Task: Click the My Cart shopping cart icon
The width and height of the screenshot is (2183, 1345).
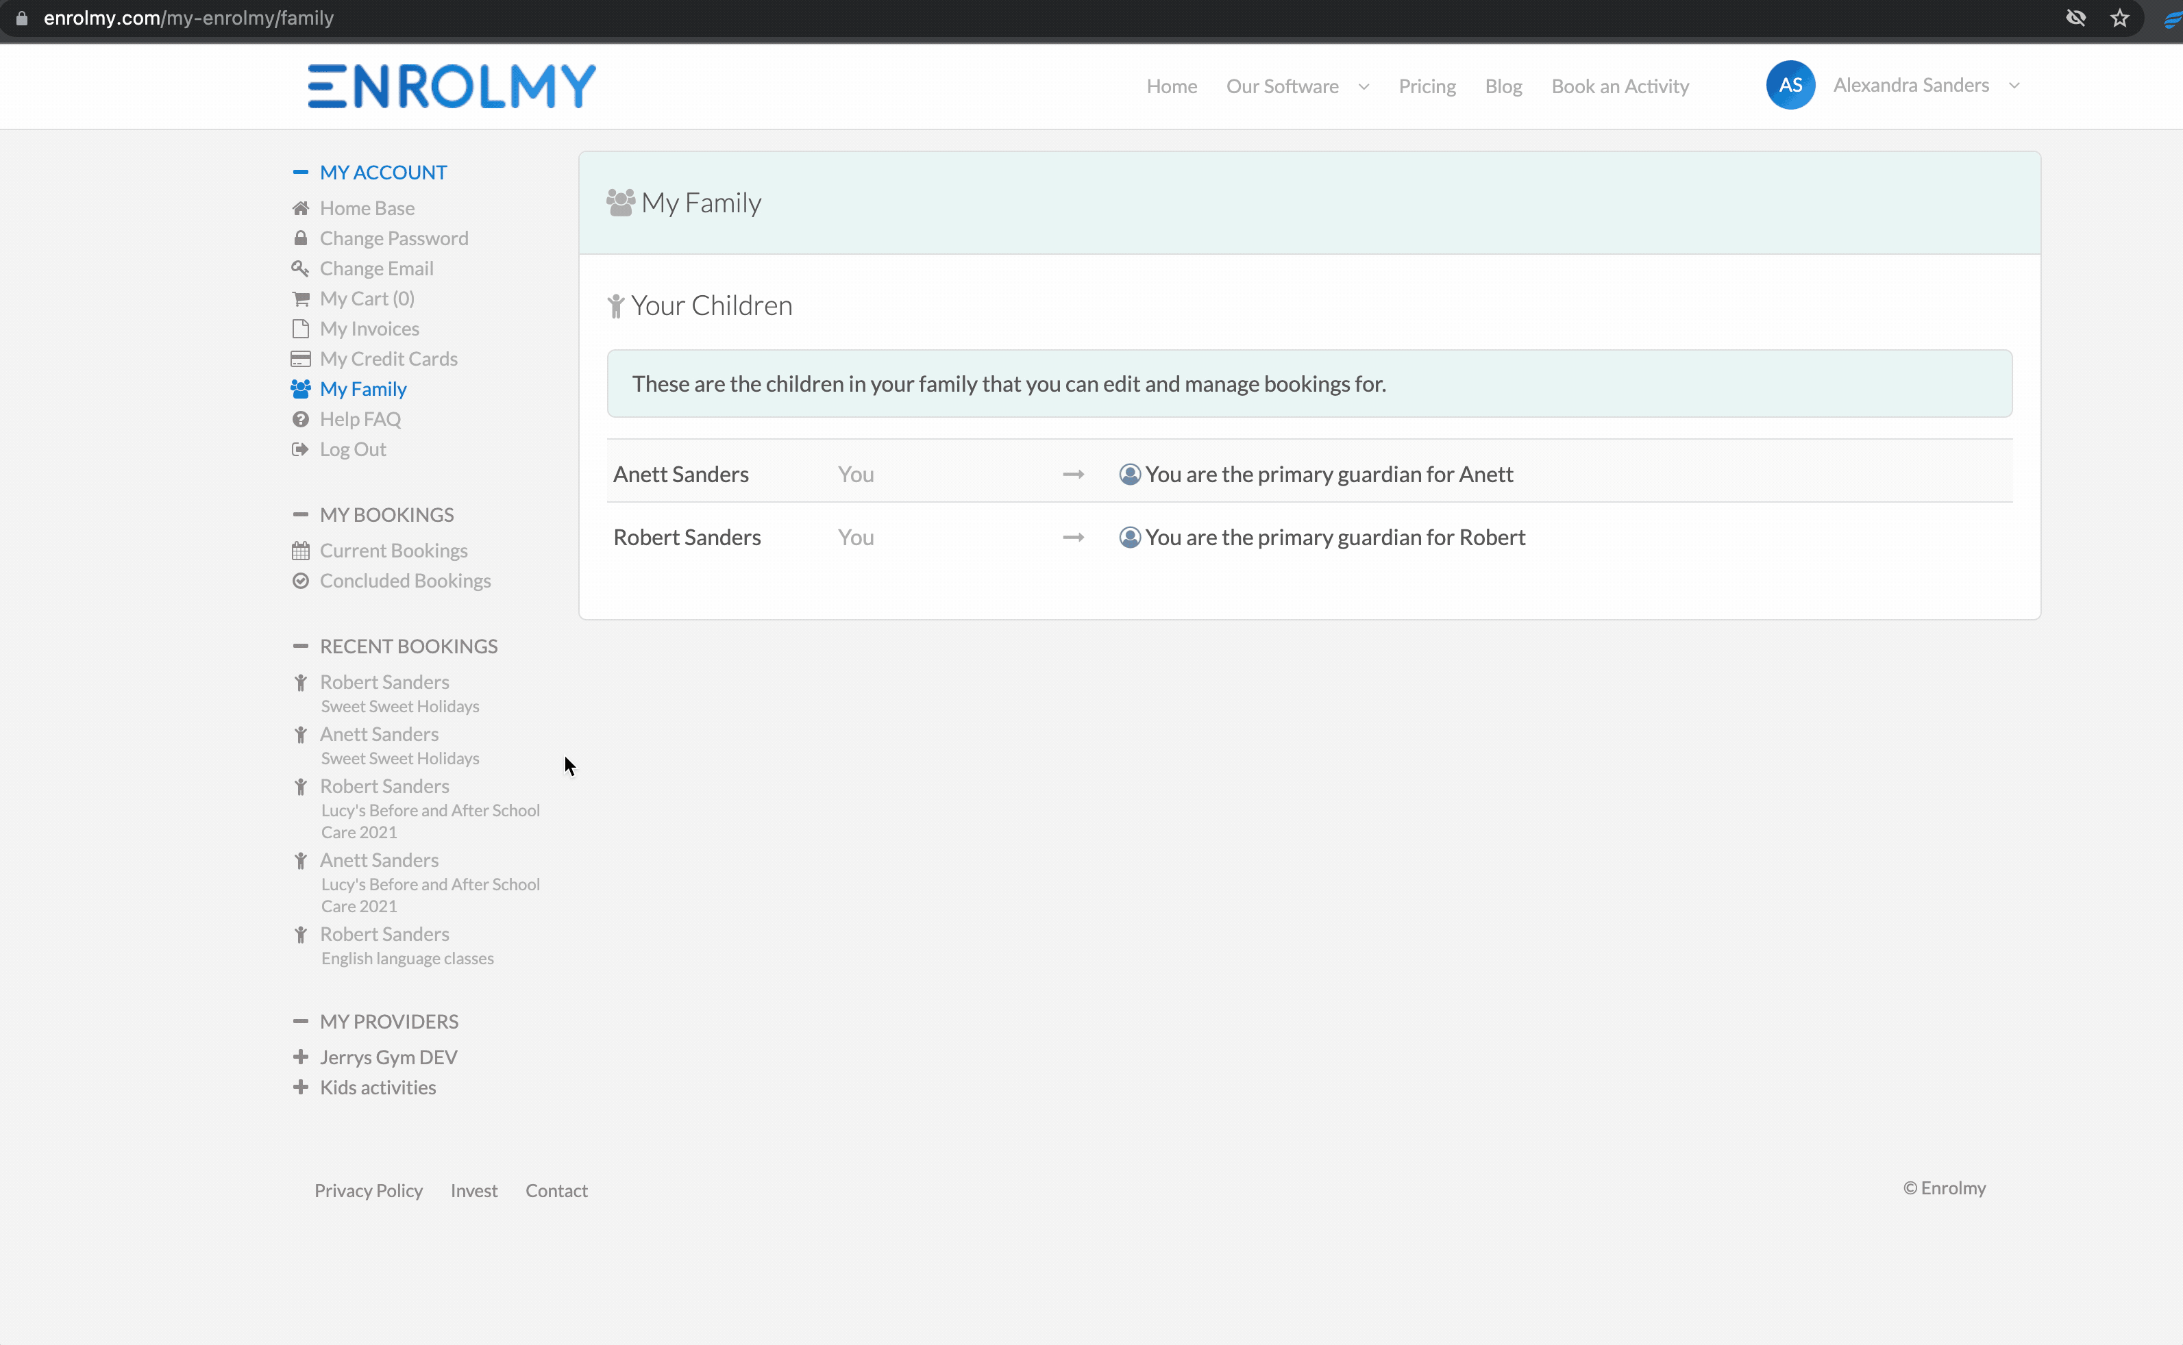Action: pyautogui.click(x=301, y=299)
